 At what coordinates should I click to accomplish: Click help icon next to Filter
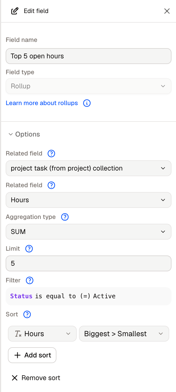tap(30, 280)
